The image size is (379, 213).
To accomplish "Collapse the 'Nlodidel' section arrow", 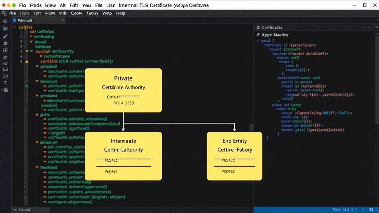I will (37, 167).
